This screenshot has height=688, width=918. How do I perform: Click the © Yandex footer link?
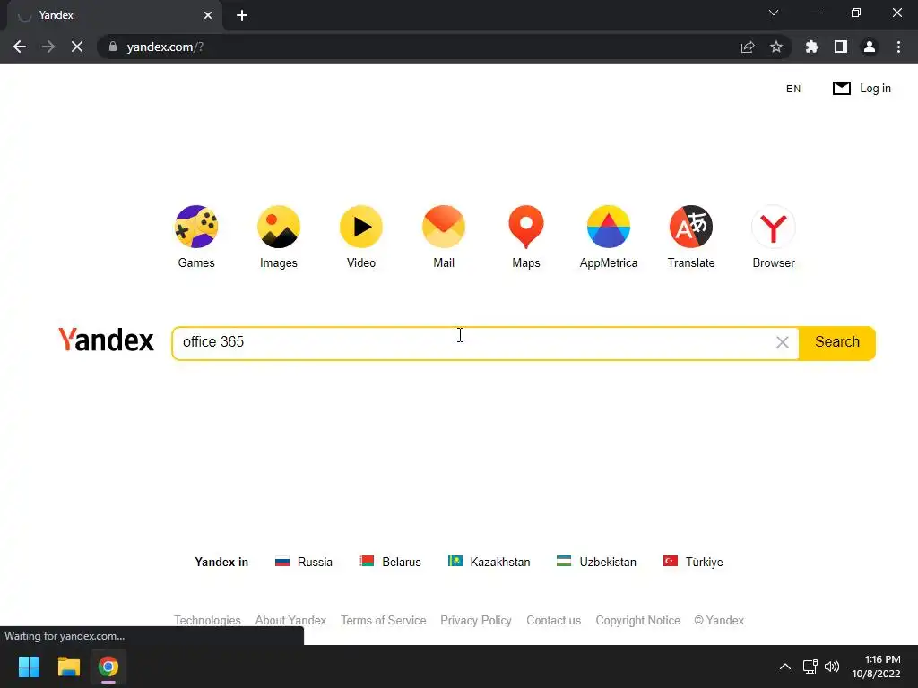719,620
